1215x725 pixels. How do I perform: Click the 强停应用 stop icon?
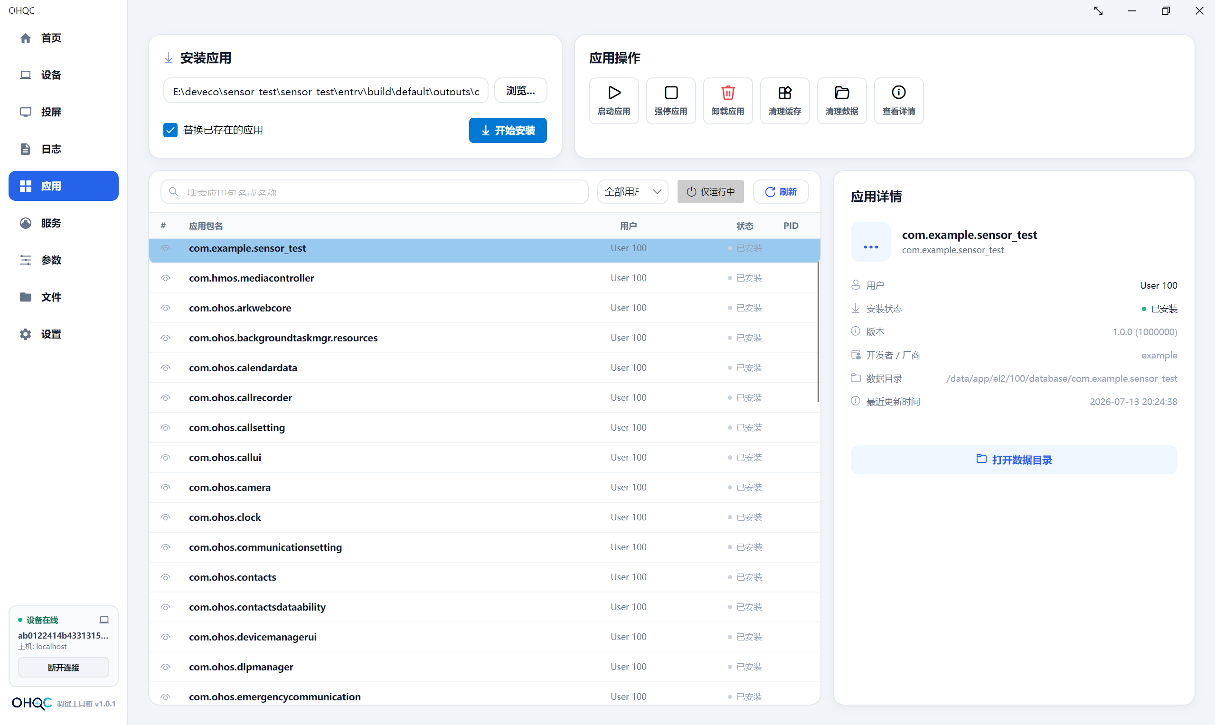pyautogui.click(x=671, y=93)
